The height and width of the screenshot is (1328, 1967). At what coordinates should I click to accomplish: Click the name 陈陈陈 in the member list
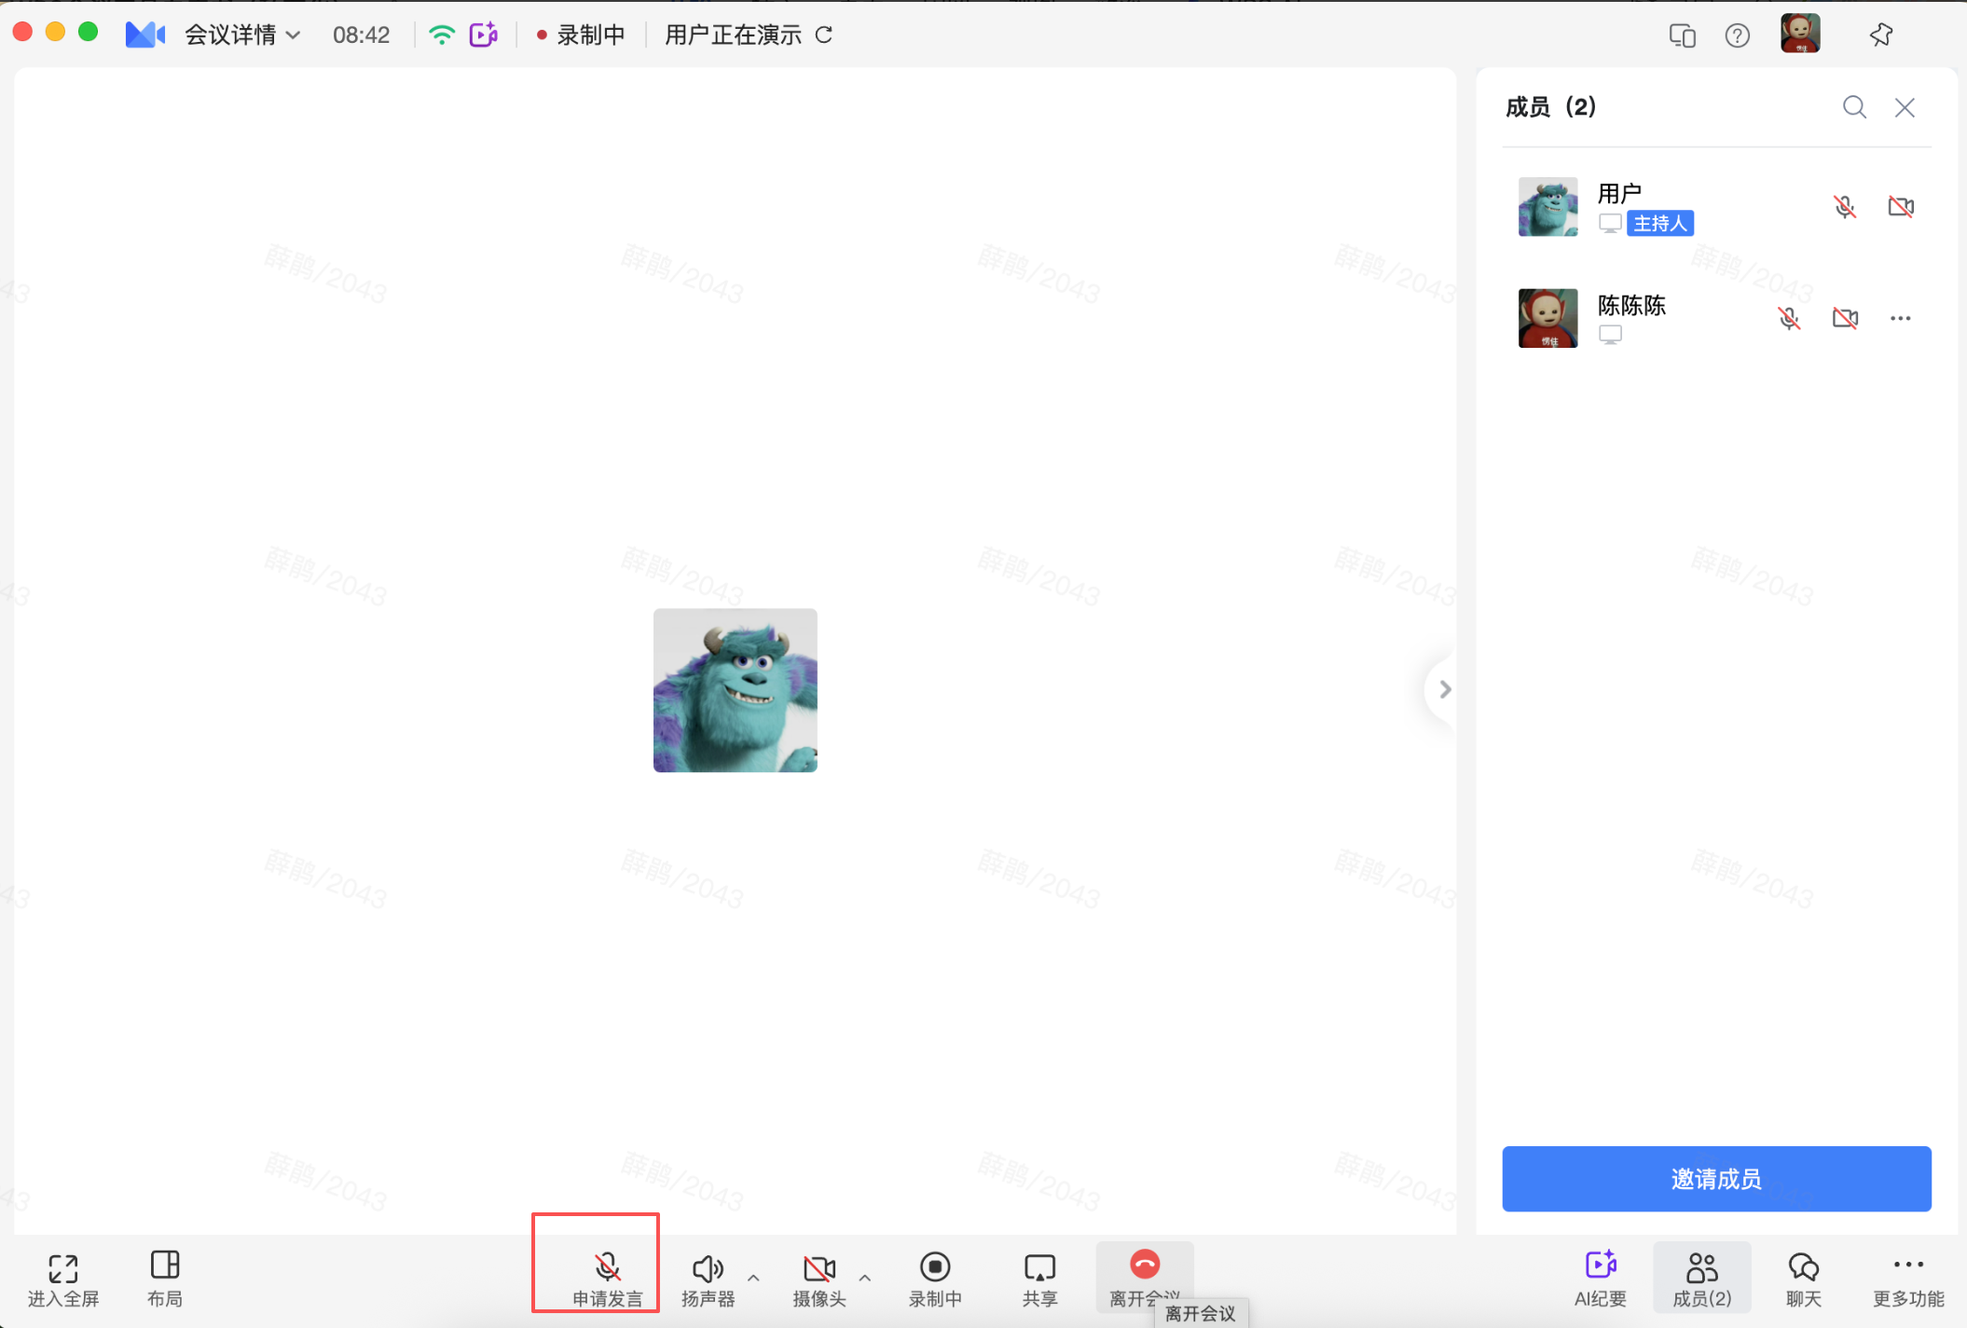pyautogui.click(x=1631, y=306)
